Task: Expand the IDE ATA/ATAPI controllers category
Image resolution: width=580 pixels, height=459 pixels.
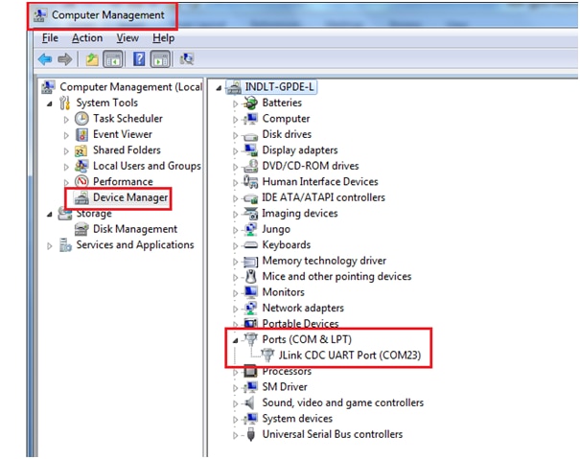Action: [235, 198]
